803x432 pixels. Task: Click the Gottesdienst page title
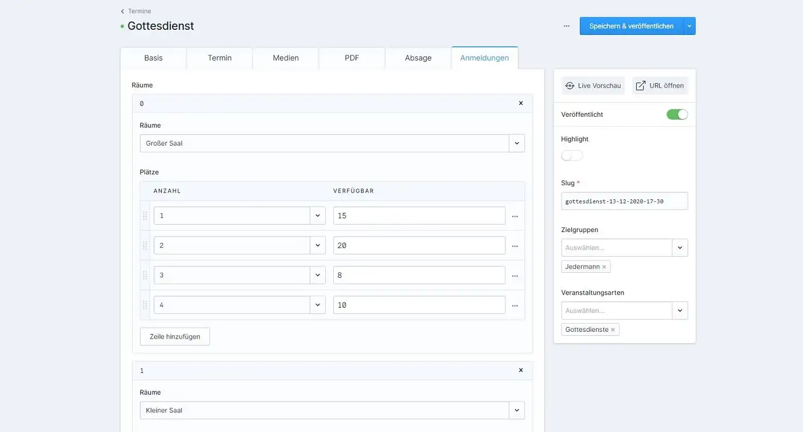(161, 26)
